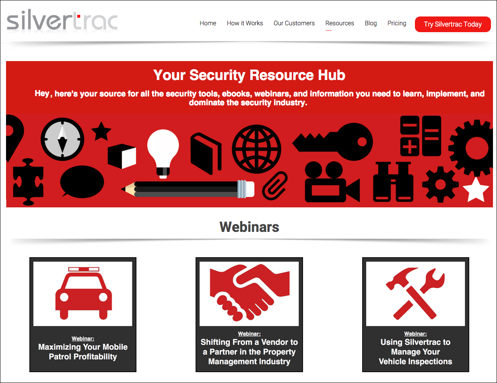Click the globe icon in banner

(x=256, y=149)
